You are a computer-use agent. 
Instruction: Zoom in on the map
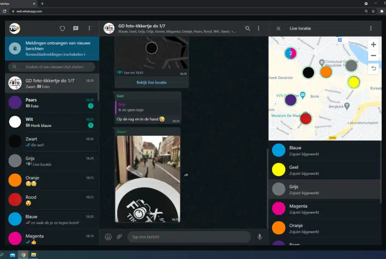click(x=373, y=45)
